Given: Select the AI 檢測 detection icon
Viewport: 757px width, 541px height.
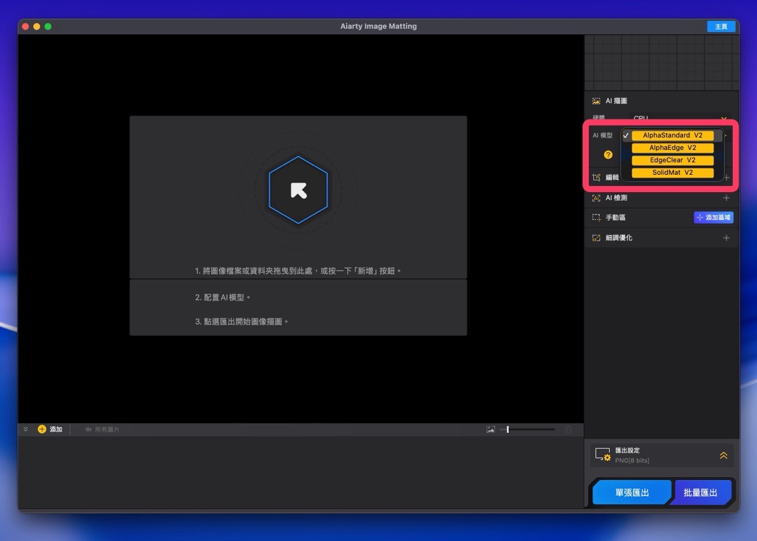Looking at the screenshot, I should 596,198.
